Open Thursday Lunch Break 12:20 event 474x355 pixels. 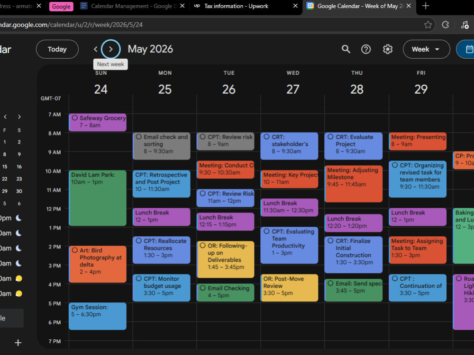[354, 223]
